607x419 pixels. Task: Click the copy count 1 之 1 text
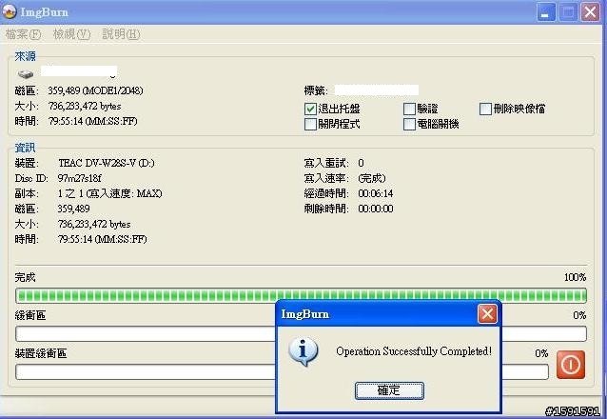click(x=109, y=193)
